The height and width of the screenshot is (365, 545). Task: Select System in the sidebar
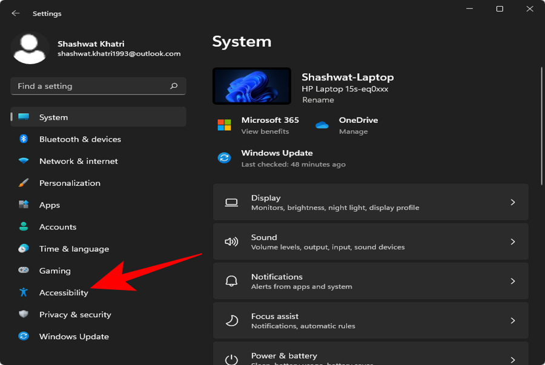click(x=98, y=117)
